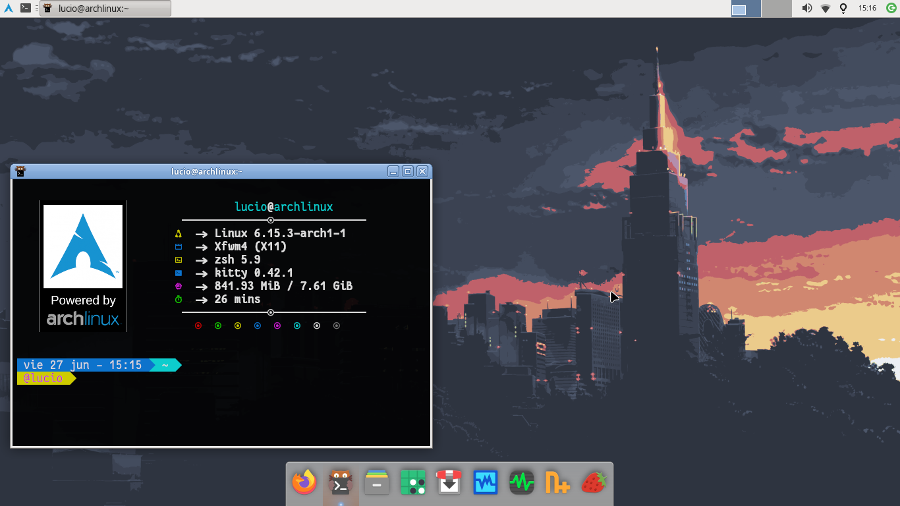The width and height of the screenshot is (900, 506).
Task: Launch Firefox from the dock
Action: tap(304, 482)
